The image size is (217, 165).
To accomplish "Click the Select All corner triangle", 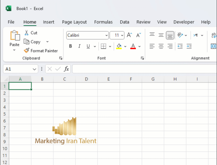I will [x=6, y=79].
